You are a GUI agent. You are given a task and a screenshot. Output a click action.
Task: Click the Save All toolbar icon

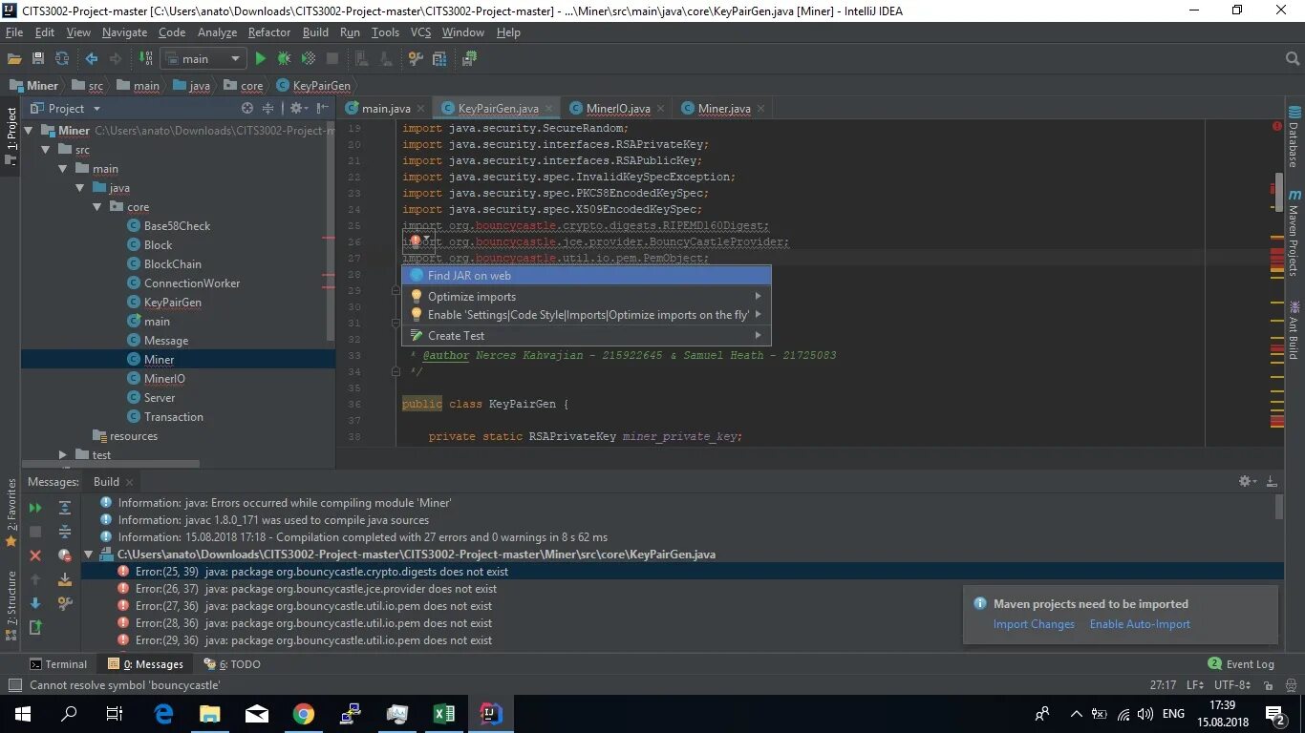[38, 58]
